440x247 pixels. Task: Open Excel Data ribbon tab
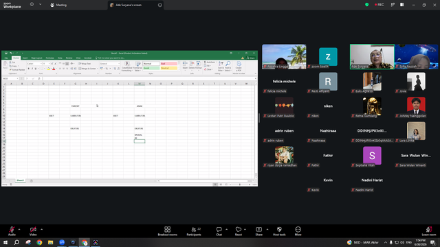pos(60,58)
